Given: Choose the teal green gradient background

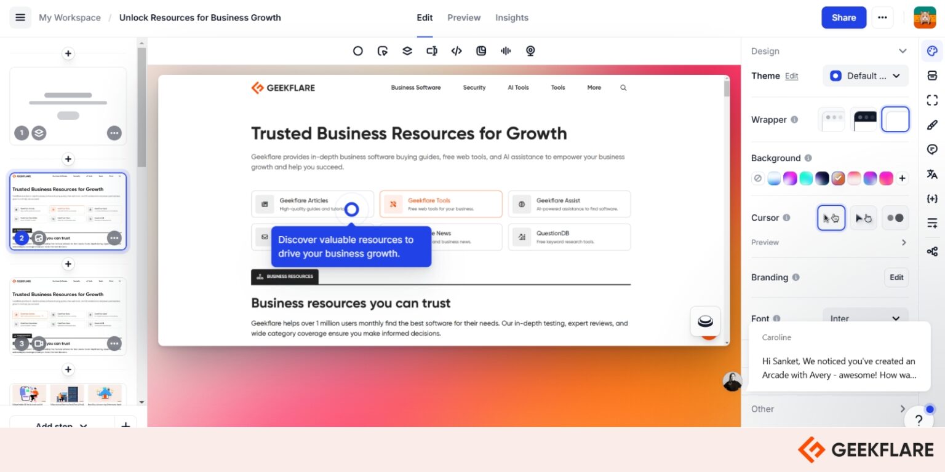Looking at the screenshot, I should tap(806, 178).
